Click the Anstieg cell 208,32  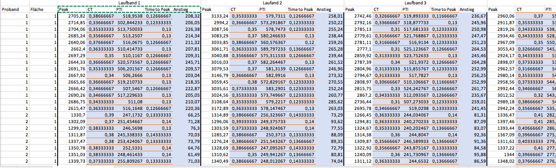click(x=186, y=15)
